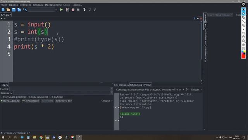Click the Заменить button
The image size is (248, 140).
(x=47, y=101)
